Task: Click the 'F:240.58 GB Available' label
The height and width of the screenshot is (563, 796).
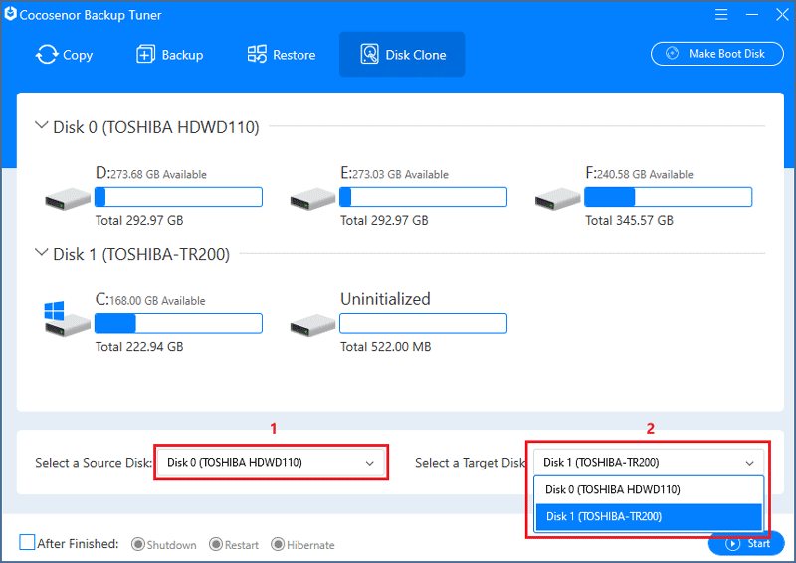Action: [639, 173]
